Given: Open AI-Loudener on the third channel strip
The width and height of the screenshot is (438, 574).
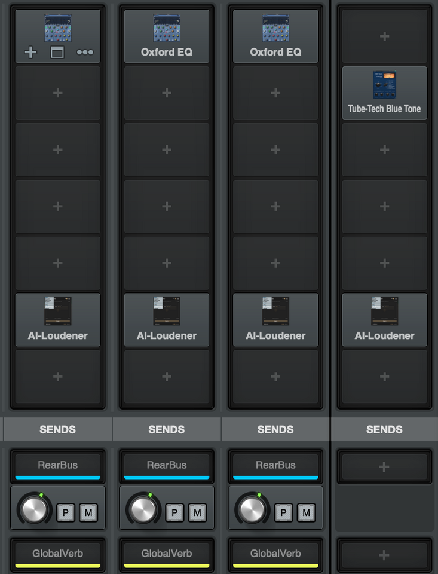Looking at the screenshot, I should tap(275, 320).
